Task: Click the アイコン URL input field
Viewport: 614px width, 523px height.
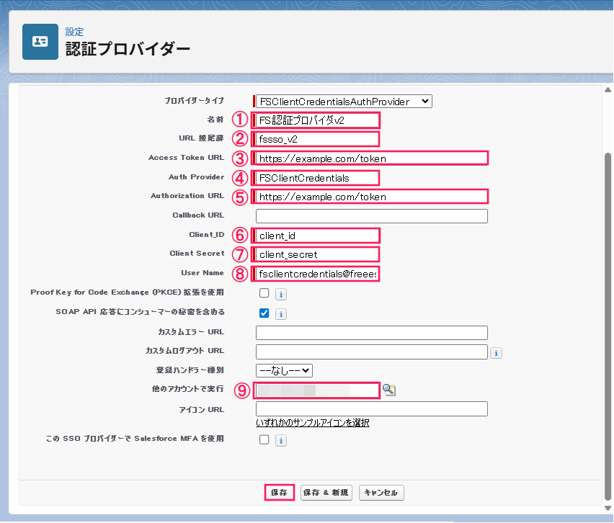Action: point(372,408)
